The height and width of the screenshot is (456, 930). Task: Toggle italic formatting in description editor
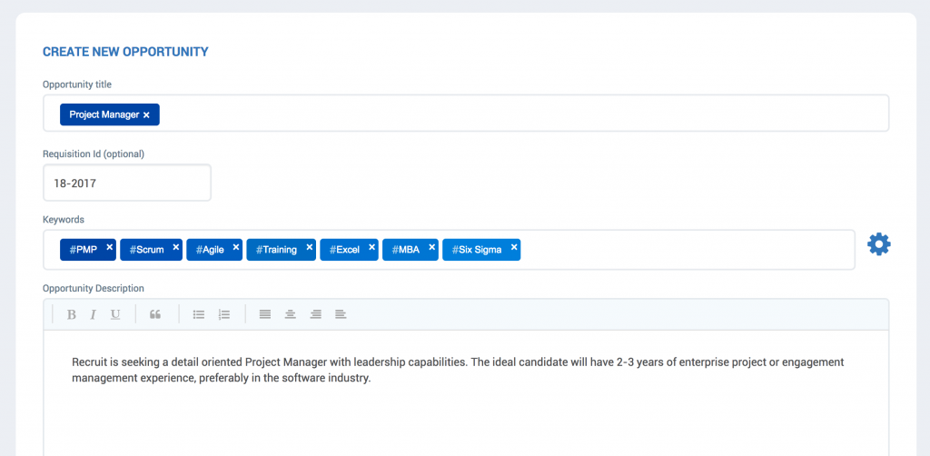pyautogui.click(x=93, y=314)
